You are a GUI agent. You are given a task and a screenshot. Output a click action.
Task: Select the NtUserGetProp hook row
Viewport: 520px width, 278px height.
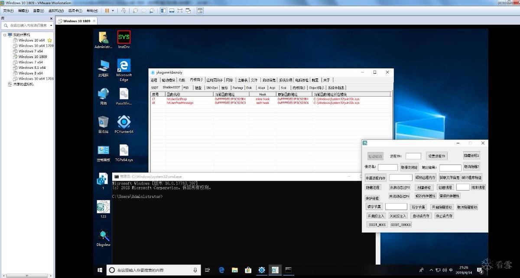(270, 99)
